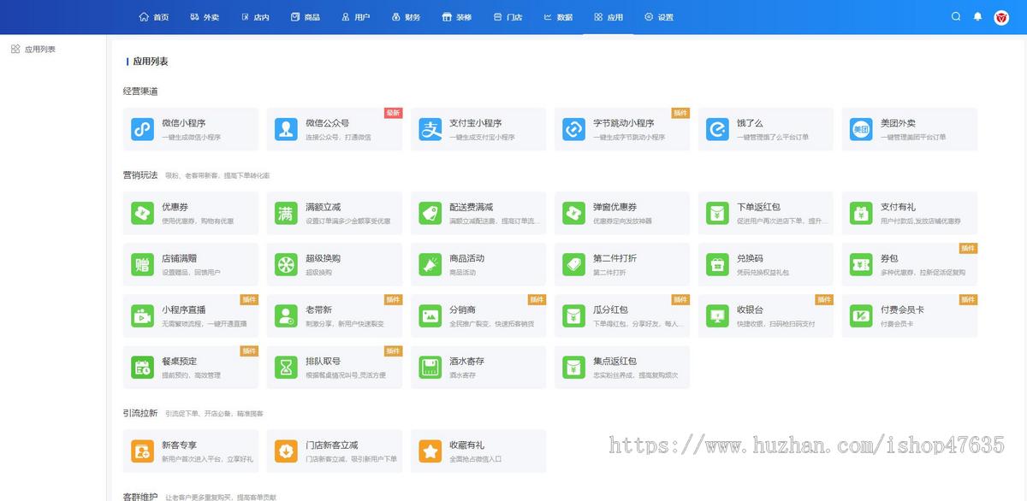
Task: Click the 营销玩法 section heading
Action: pos(140,174)
